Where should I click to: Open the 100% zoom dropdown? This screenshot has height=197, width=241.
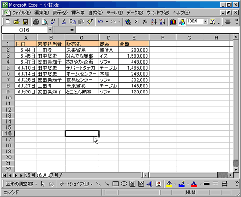(x=205, y=21)
